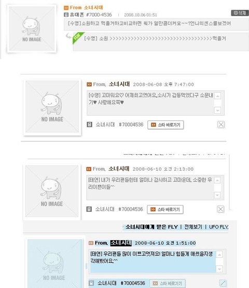Click the orange From arrow icon in top message
Viewport: 249px width, 288px height.
(x=66, y=8)
